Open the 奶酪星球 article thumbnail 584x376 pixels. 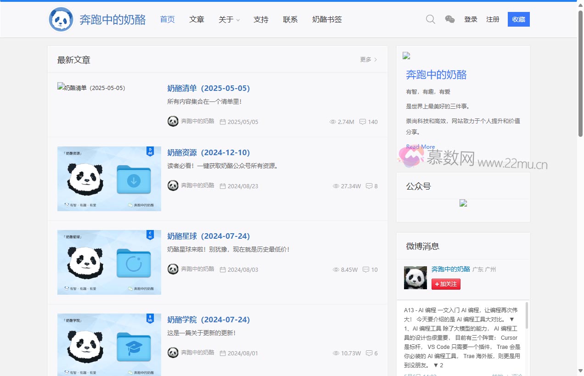point(109,262)
